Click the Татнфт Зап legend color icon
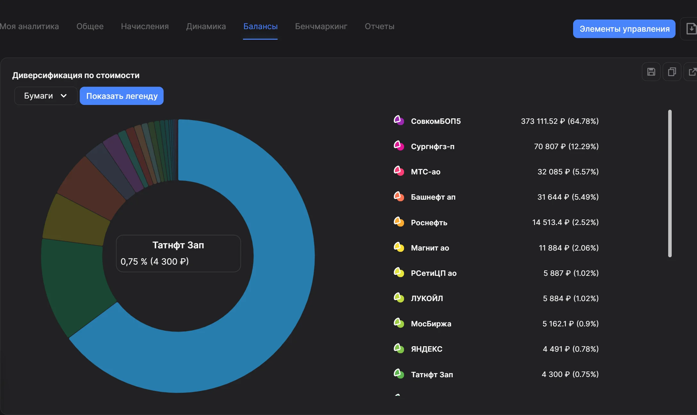697x415 pixels. [x=399, y=374]
